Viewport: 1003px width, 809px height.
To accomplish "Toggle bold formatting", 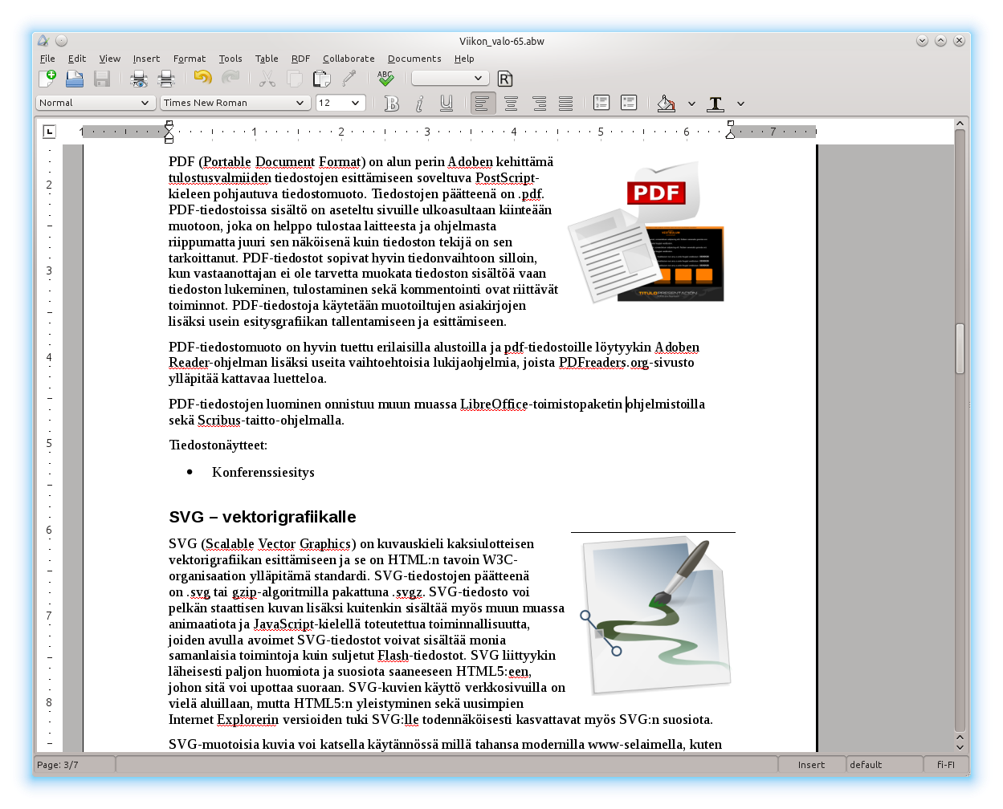I will pyautogui.click(x=392, y=103).
